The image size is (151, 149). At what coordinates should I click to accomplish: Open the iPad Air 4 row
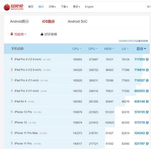point(77,101)
